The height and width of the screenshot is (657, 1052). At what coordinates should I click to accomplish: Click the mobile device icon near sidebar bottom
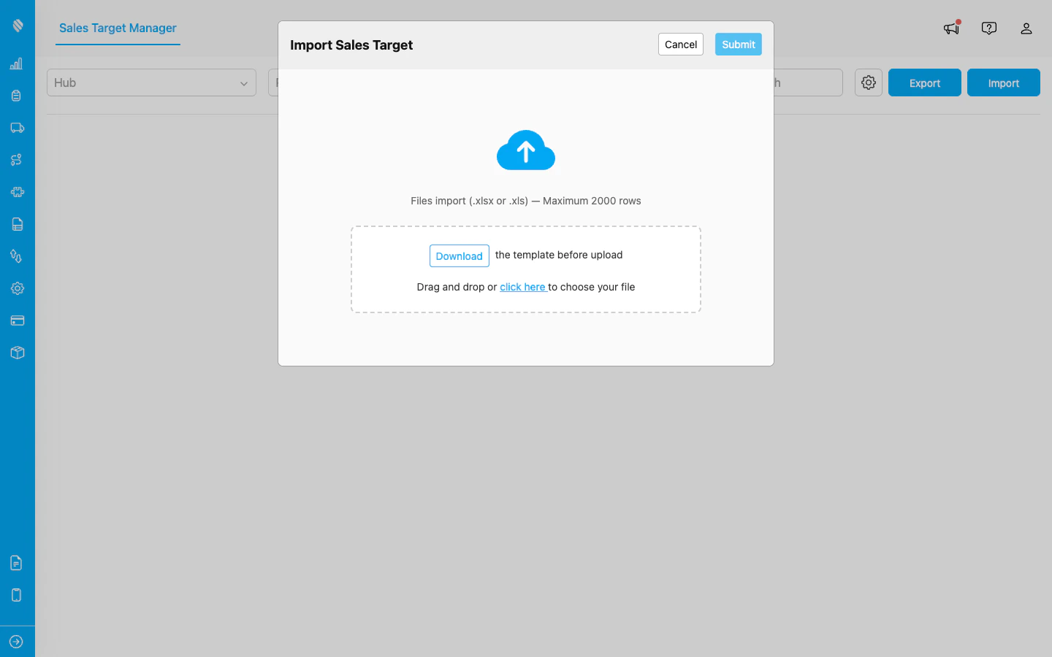pyautogui.click(x=17, y=595)
